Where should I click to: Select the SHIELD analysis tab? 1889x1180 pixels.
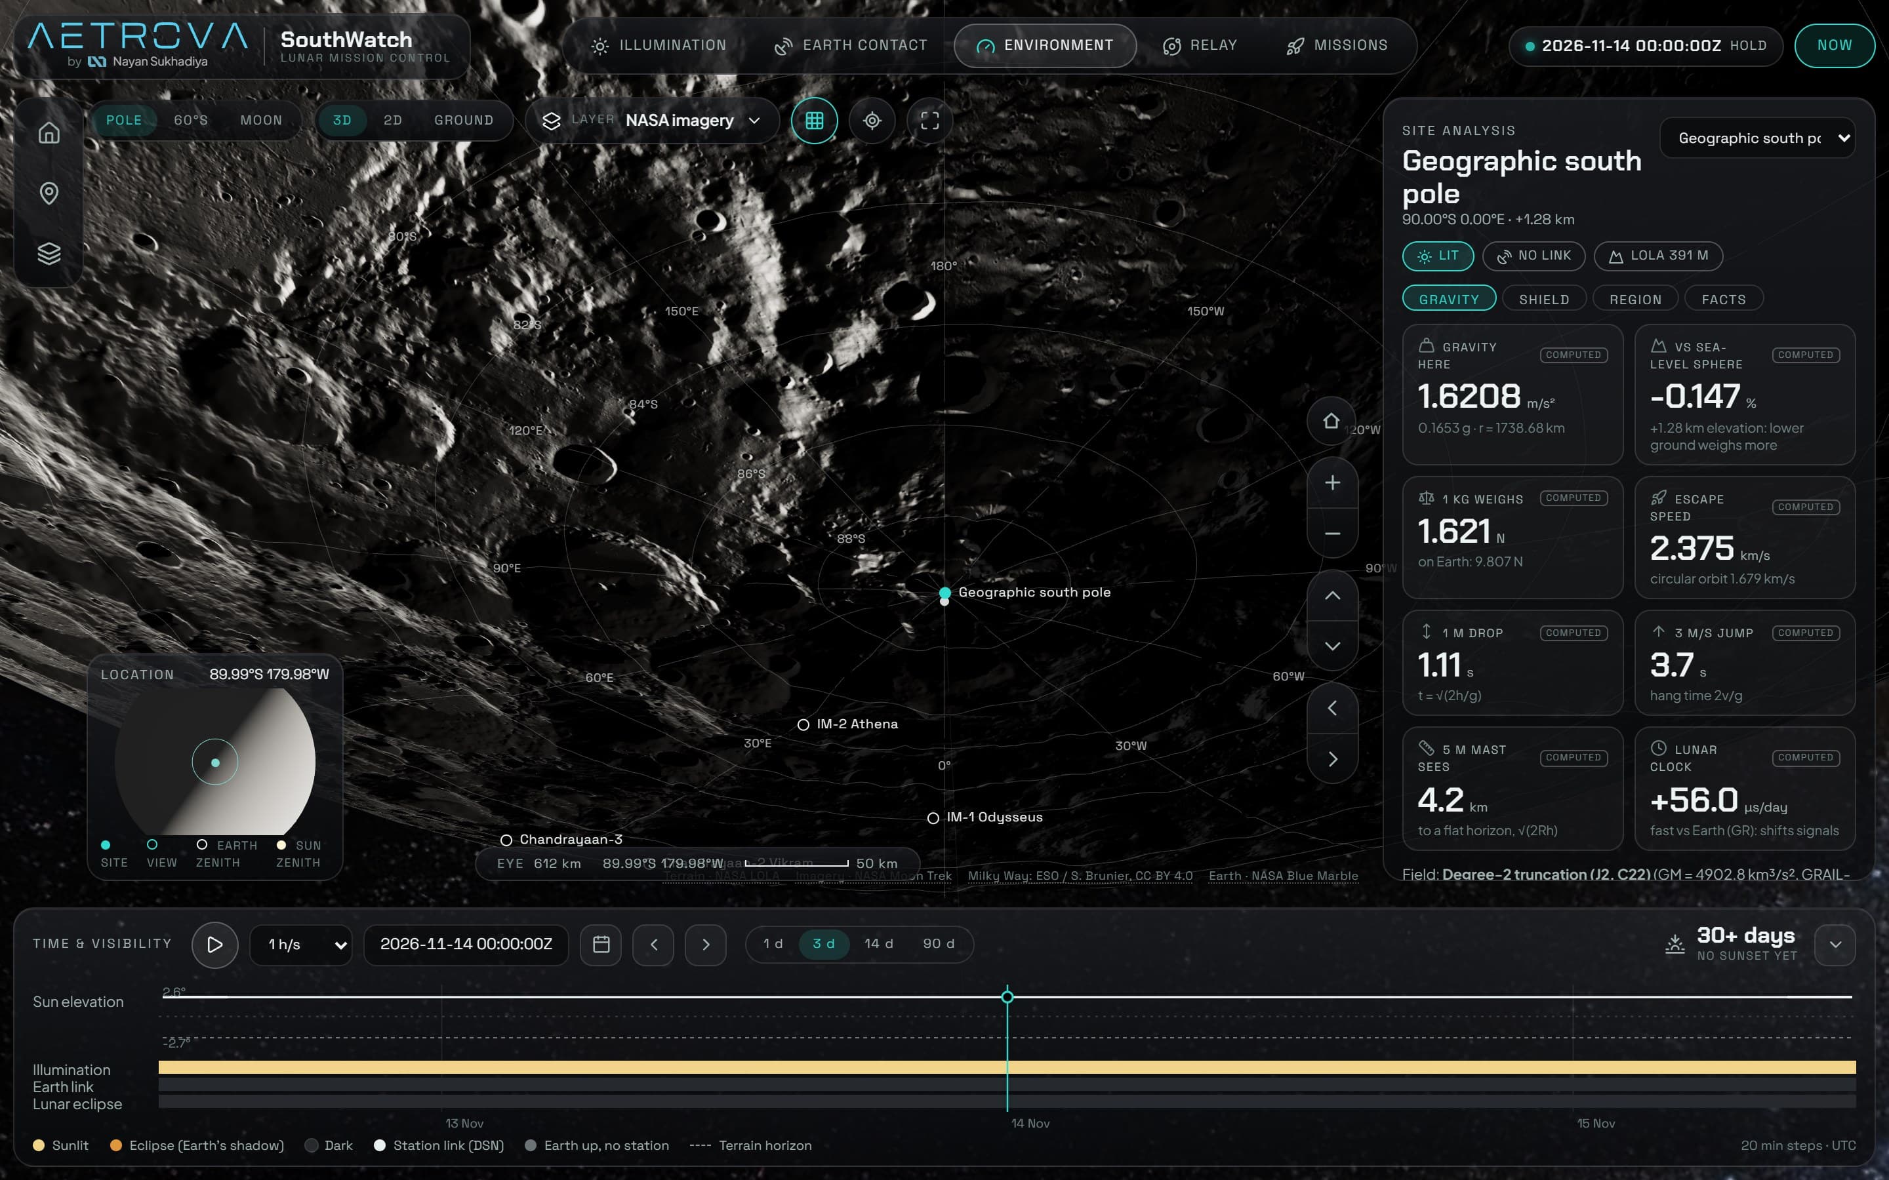1544,299
